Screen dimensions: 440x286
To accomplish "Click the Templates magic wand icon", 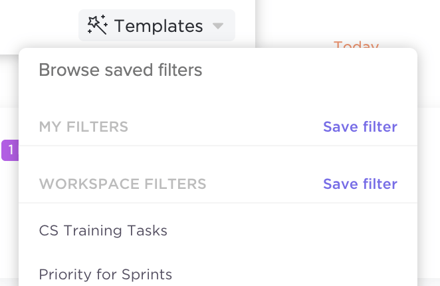I will click(x=98, y=26).
